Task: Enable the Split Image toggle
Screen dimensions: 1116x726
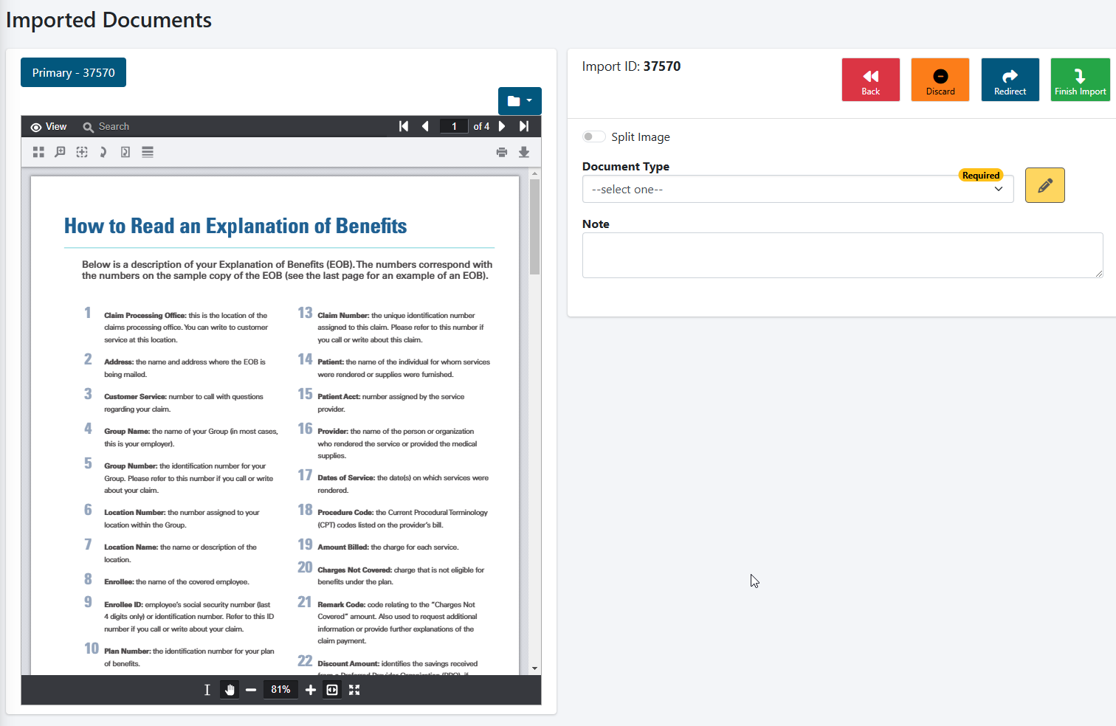Action: [x=593, y=136]
